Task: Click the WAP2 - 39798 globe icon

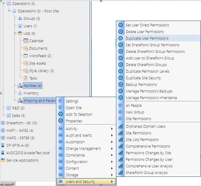Action: 3,138
